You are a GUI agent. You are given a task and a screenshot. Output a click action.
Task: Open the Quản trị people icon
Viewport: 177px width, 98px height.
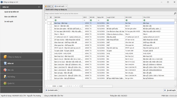point(5,83)
